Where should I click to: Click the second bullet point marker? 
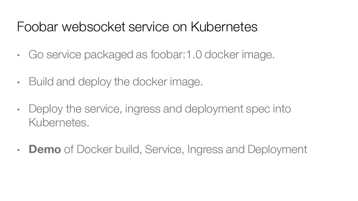19,82
